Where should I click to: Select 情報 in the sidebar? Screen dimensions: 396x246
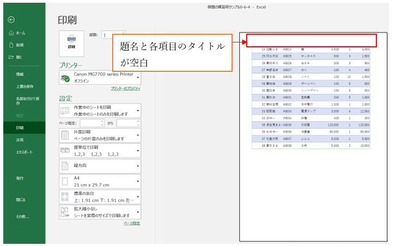click(20, 74)
